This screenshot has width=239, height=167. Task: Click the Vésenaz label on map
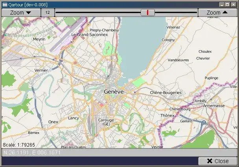coord(173,27)
